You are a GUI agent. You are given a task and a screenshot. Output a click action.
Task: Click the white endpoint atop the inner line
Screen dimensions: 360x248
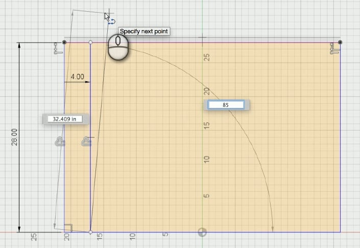(x=90, y=42)
